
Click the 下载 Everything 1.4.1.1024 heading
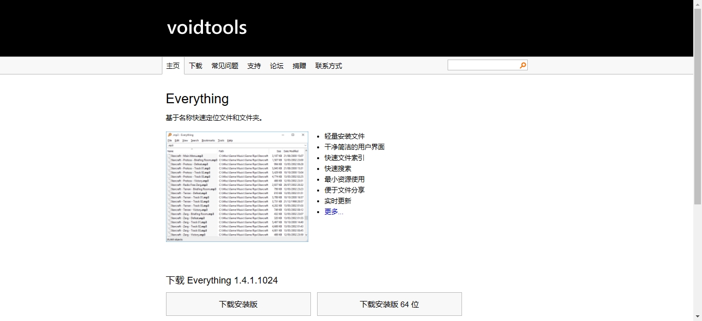point(222,280)
